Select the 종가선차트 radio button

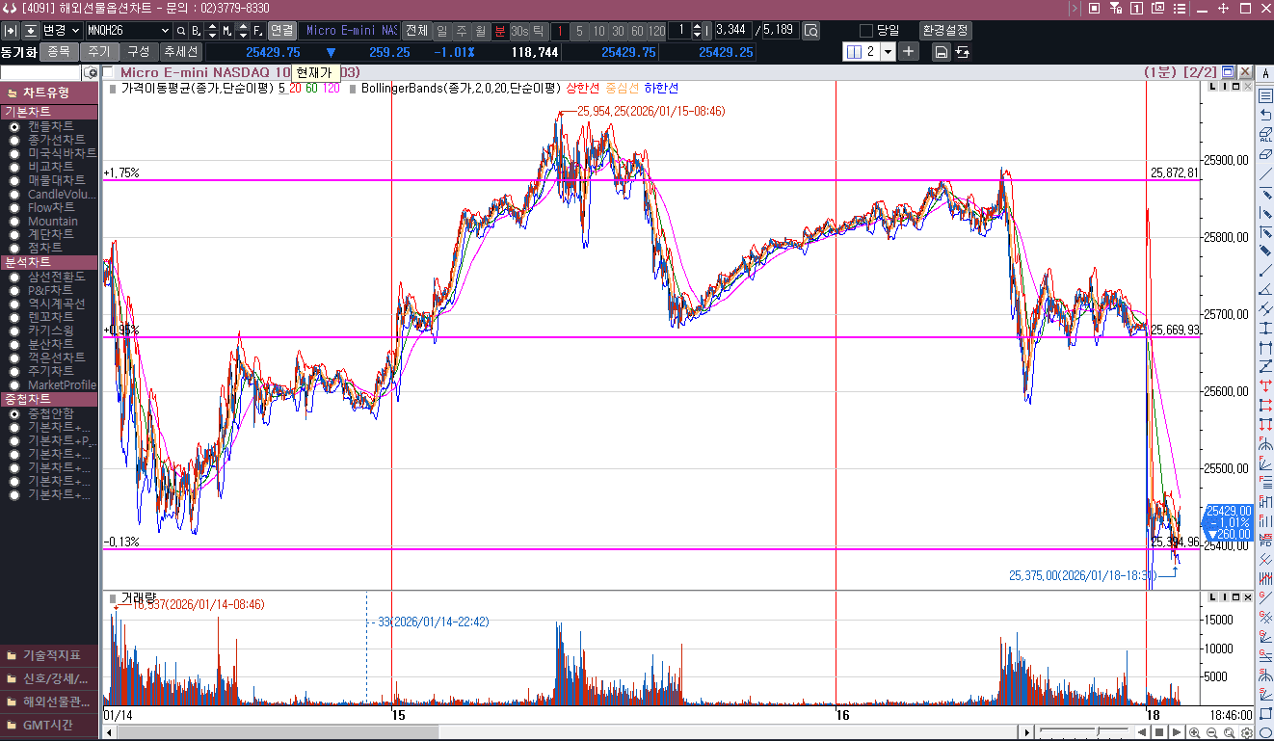[14, 140]
